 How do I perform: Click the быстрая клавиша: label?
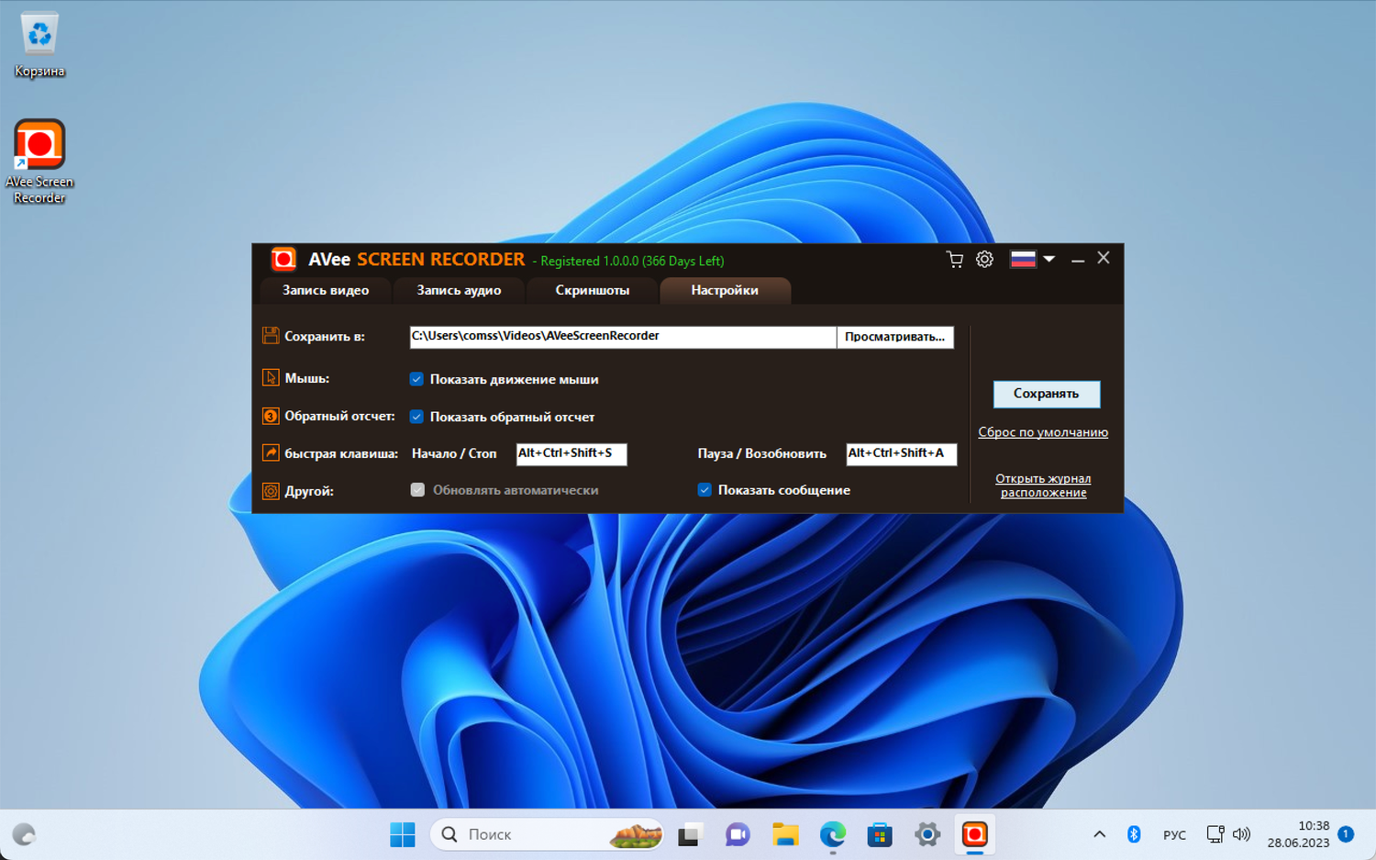342,453
